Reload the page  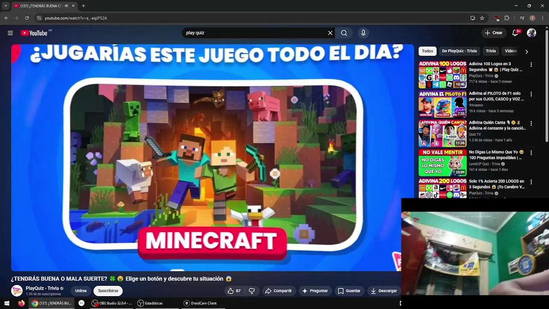pyautogui.click(x=27, y=18)
